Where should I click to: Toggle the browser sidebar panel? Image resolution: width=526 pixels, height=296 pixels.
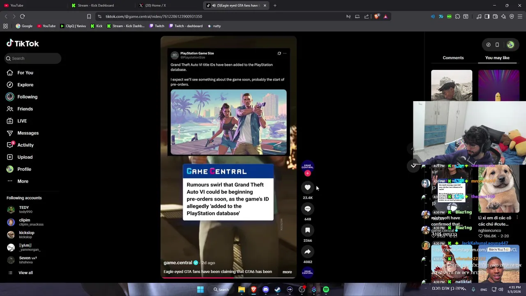pos(487,16)
